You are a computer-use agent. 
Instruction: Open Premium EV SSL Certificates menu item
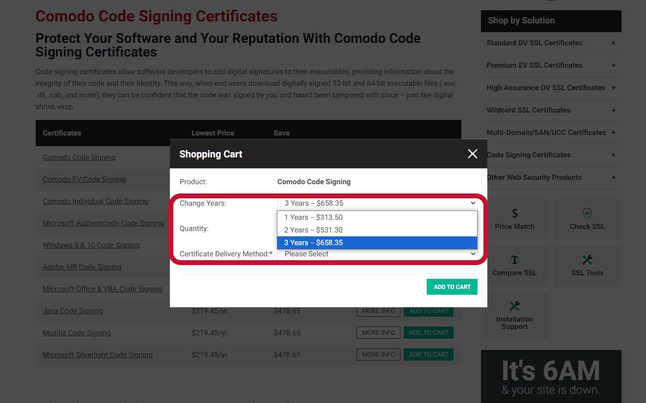[x=534, y=65]
